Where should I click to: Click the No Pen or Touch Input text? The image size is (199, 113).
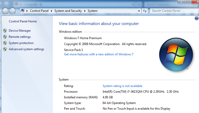137,109
